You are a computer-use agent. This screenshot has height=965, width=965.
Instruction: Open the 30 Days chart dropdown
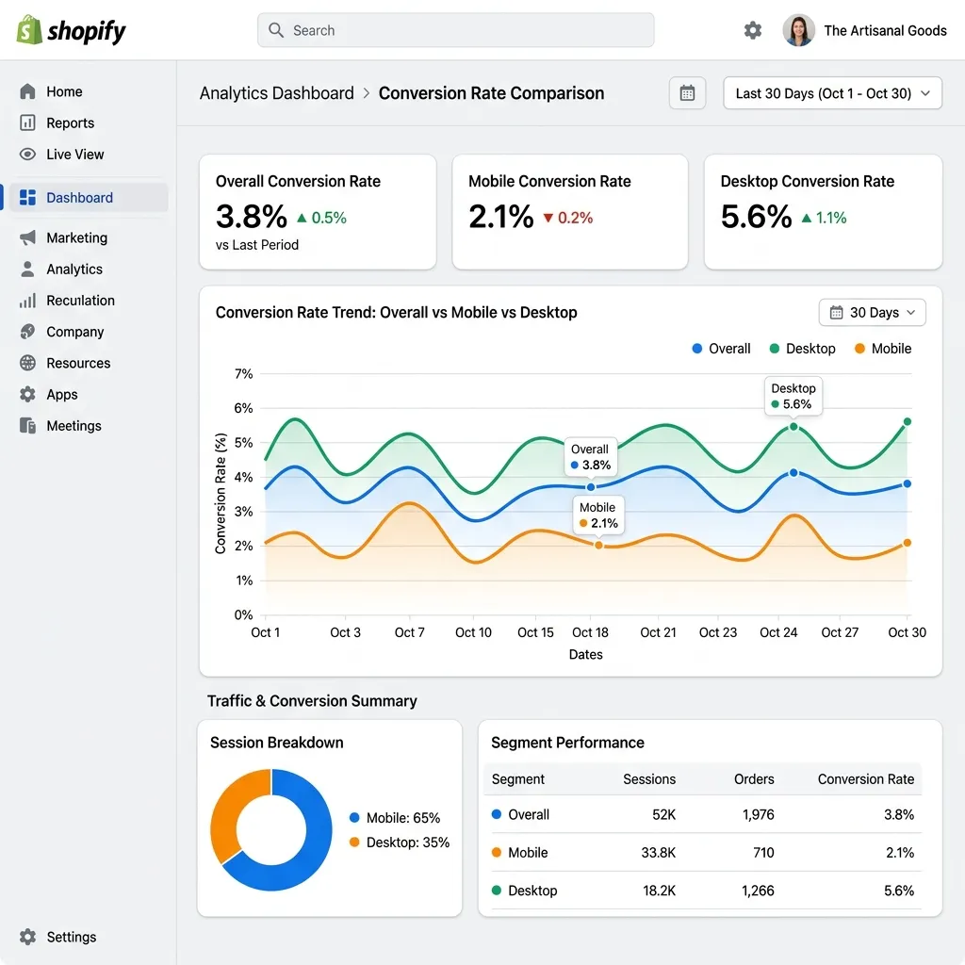tap(872, 312)
